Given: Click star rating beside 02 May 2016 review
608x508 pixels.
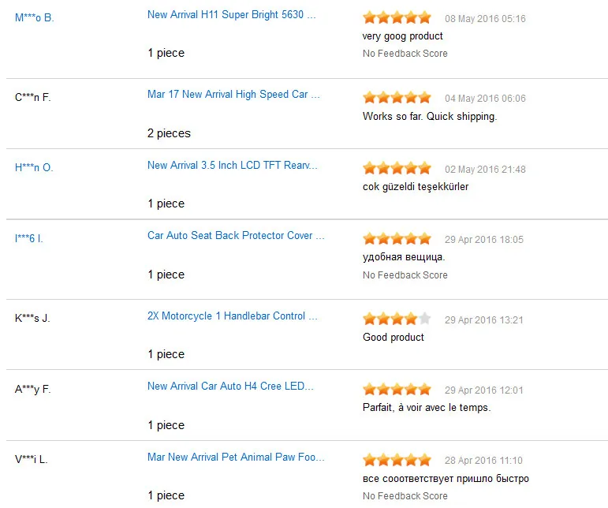Looking at the screenshot, I should [397, 168].
